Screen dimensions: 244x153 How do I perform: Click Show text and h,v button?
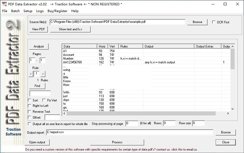tap(70, 29)
